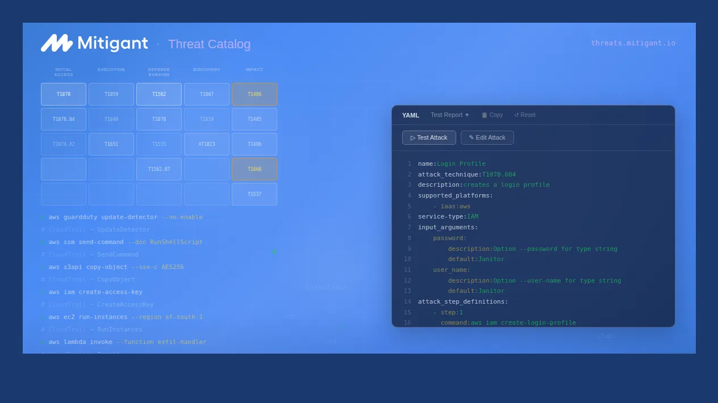Select technique tile T1619
Screen dimensions: 718x403
point(207,119)
